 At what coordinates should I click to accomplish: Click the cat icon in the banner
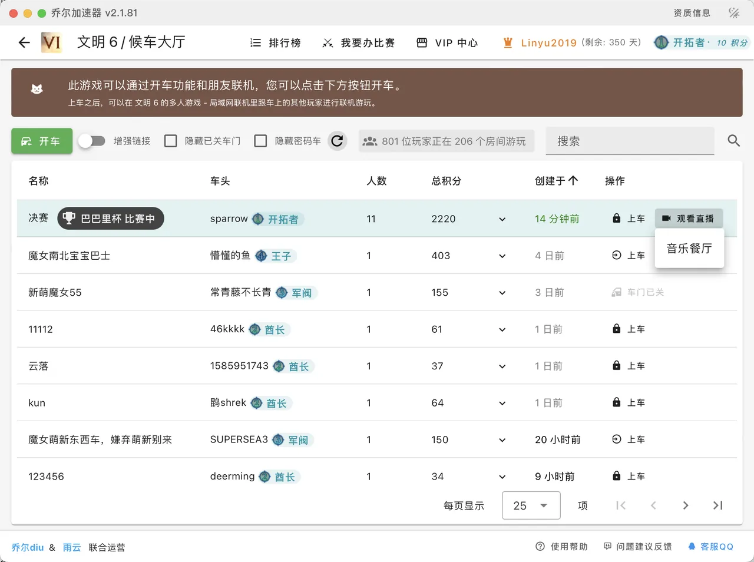(x=37, y=90)
